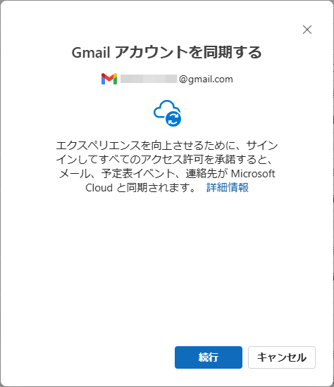Image resolution: width=334 pixels, height=387 pixels.
Task: Close the Gmail sync dialog with X
Action: tap(307, 30)
